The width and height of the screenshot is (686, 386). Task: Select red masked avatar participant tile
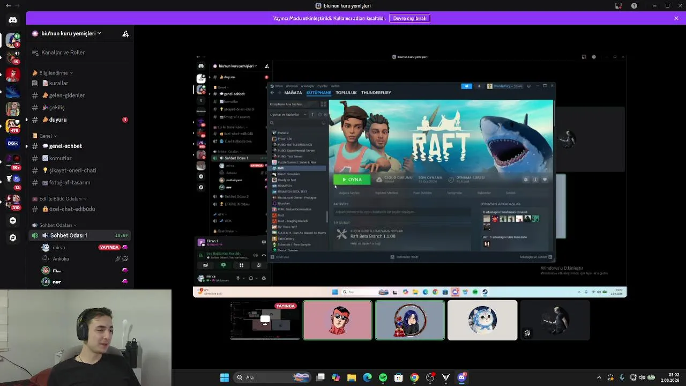tap(338, 320)
